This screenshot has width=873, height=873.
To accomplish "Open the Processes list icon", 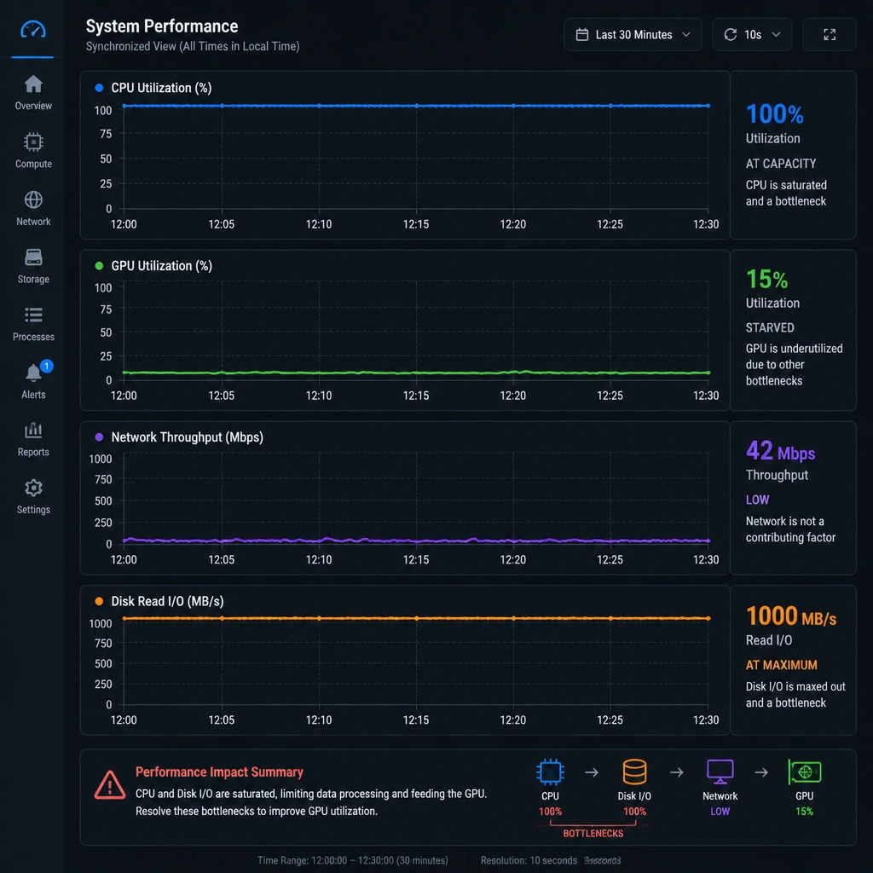I will [33, 315].
